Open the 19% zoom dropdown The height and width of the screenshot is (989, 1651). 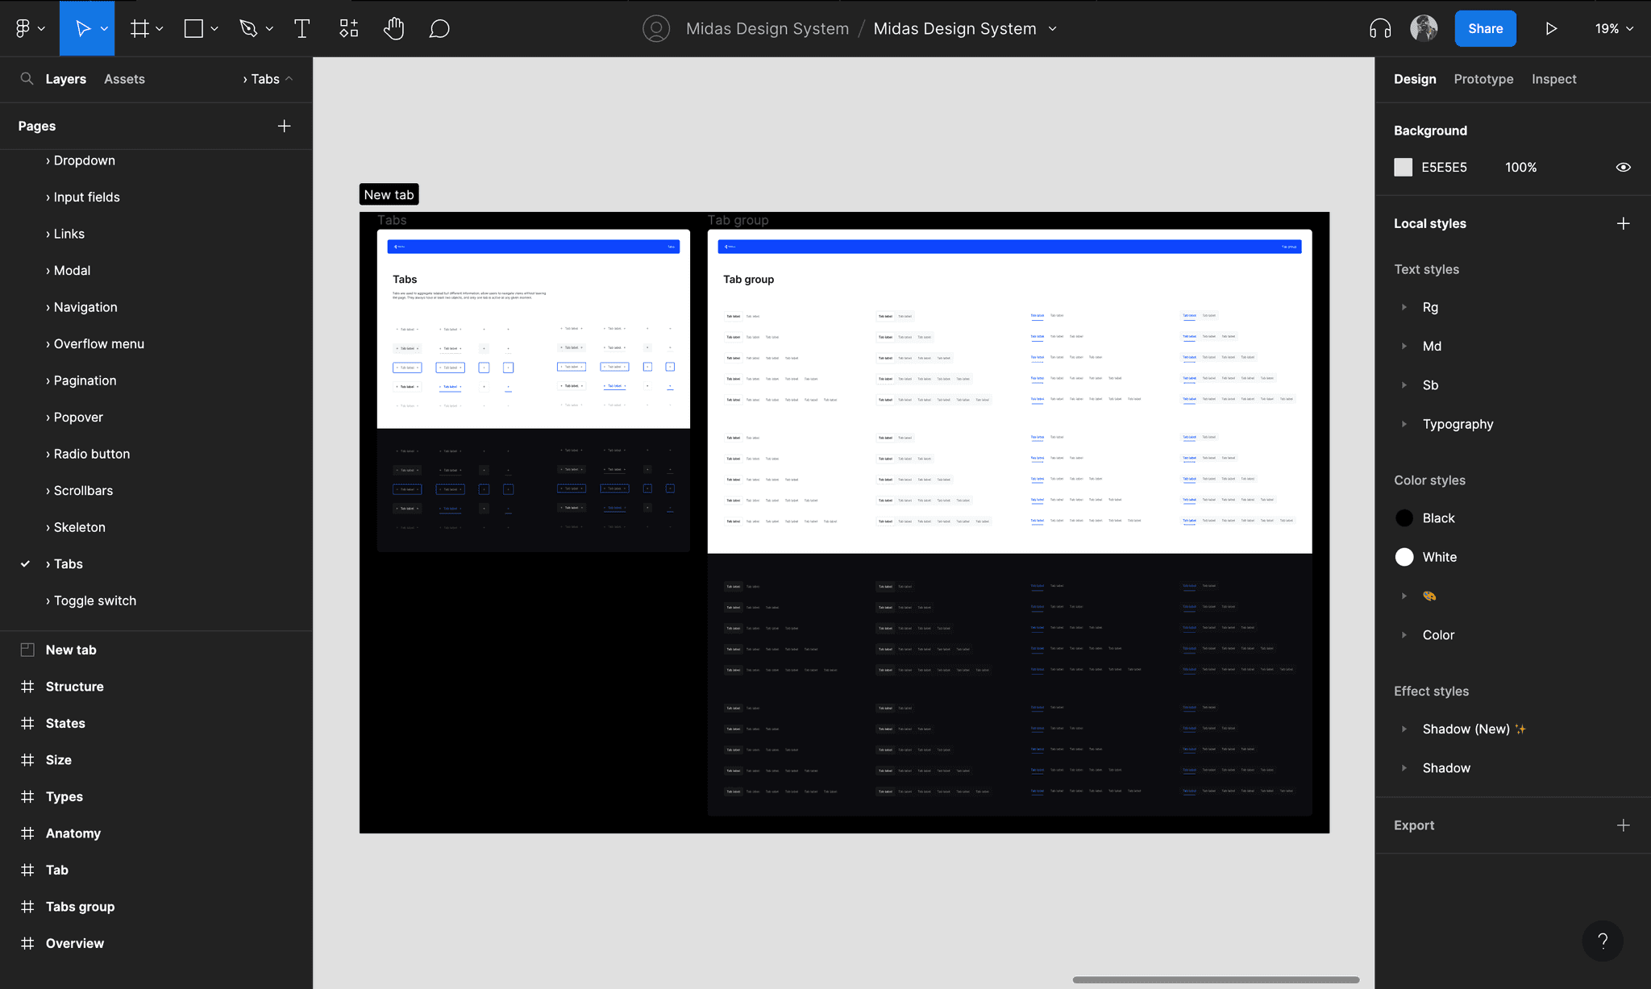[x=1614, y=29]
